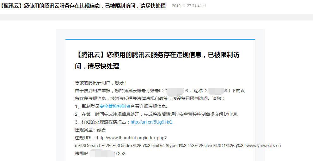
Task: Open the 安全管控控制台 link
Action: pos(115,106)
